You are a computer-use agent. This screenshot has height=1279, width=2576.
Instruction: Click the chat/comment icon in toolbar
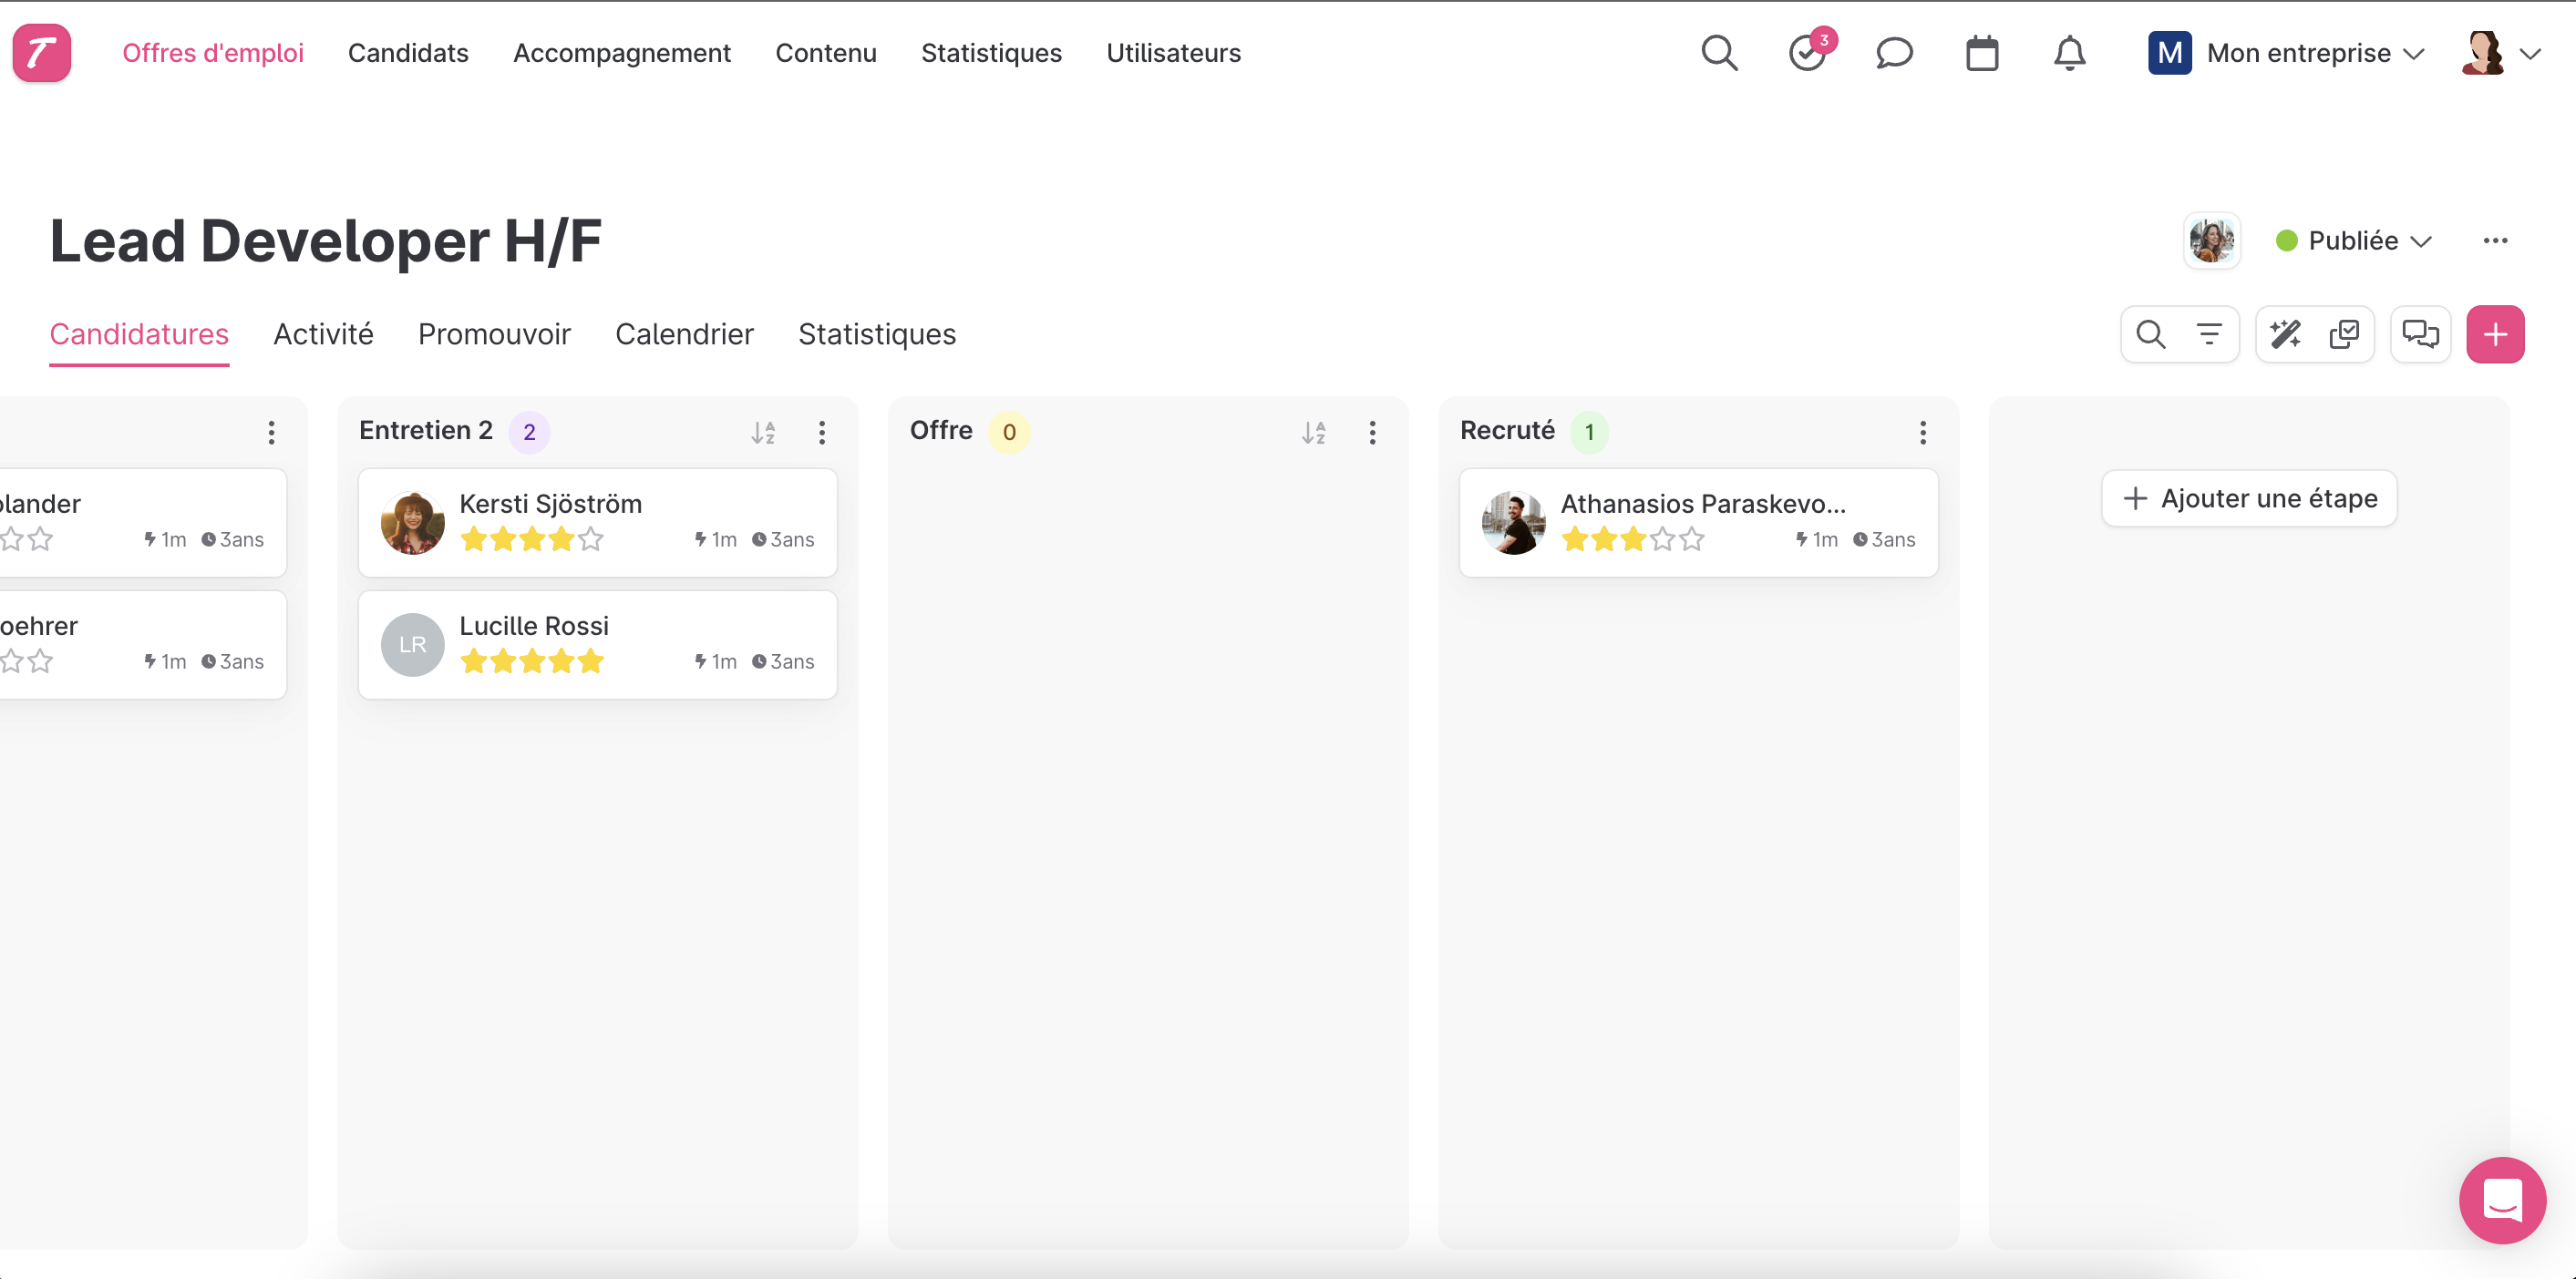click(2422, 335)
